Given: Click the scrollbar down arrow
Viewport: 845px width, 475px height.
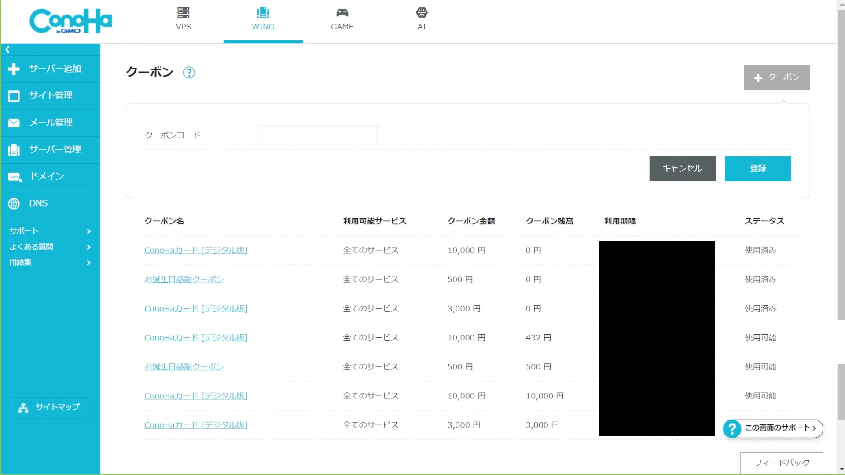Looking at the screenshot, I should [x=841, y=470].
